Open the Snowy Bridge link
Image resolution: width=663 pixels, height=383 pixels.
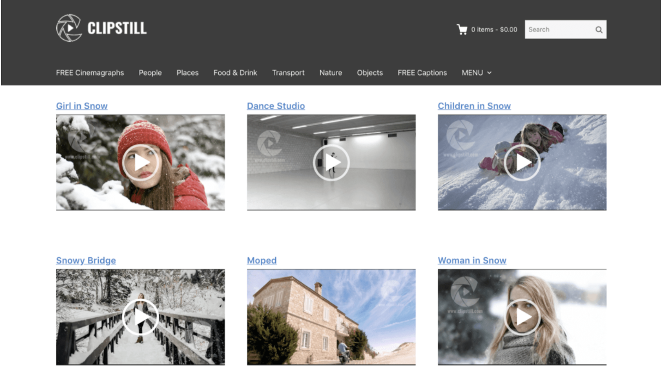(x=86, y=260)
